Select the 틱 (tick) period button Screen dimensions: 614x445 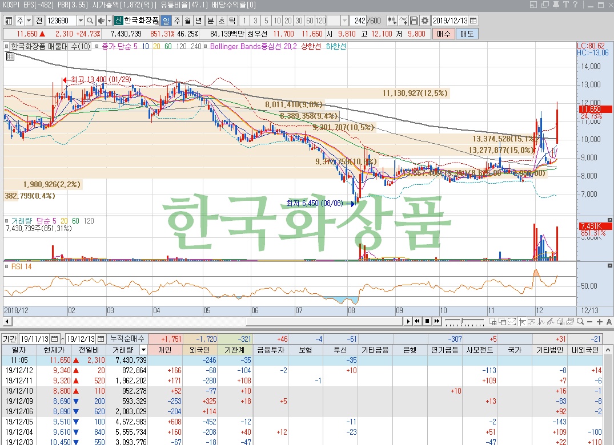(x=232, y=21)
